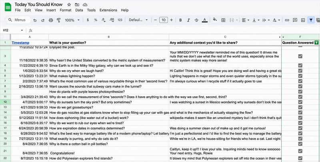320x162 pixels.
Task: Open the Insert menu
Action: pyautogui.click(x=51, y=10)
